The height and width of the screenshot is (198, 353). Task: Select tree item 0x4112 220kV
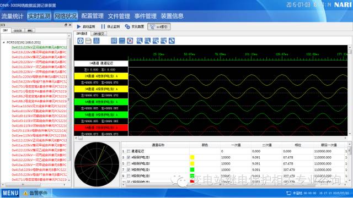tap(39, 140)
